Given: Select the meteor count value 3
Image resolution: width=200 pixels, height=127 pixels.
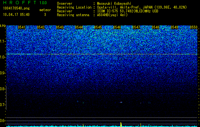Looking at the screenshot, I should click(45, 15).
